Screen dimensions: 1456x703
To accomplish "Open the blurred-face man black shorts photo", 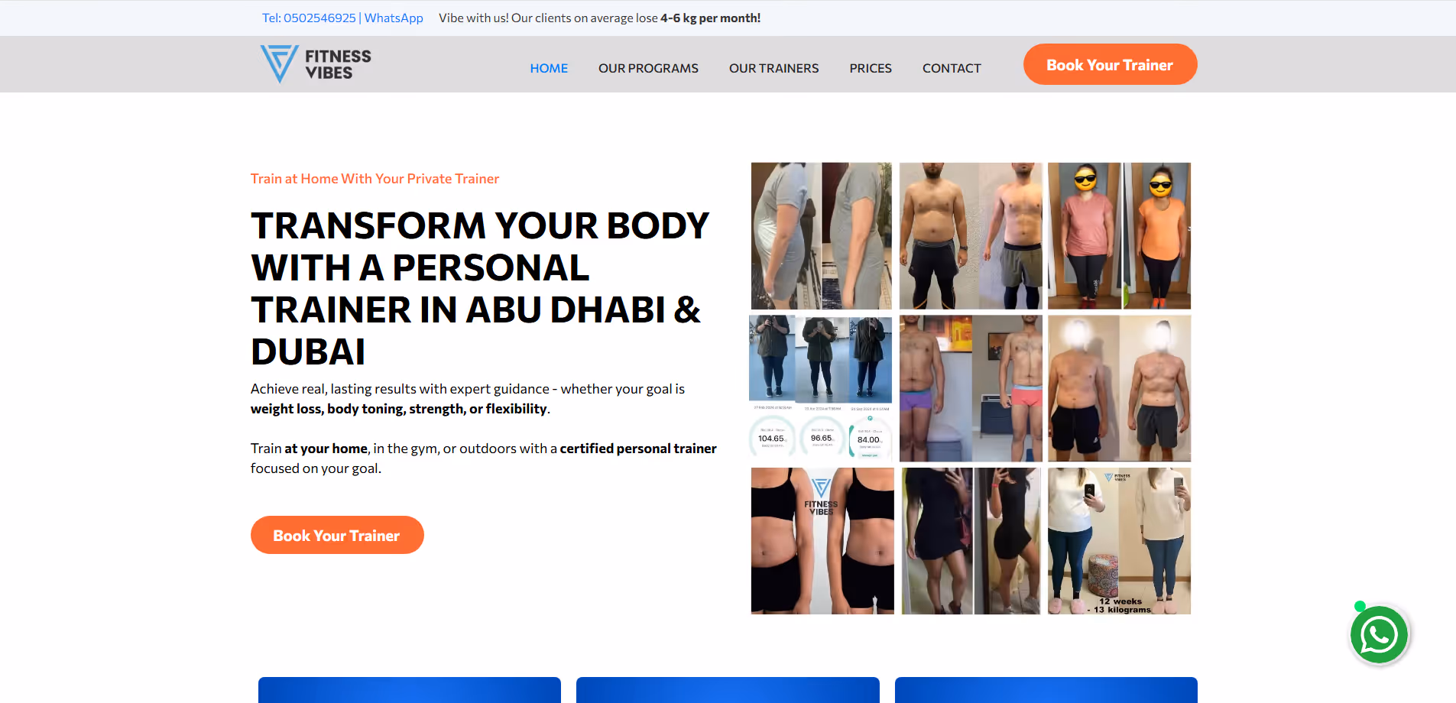I will coord(1119,388).
